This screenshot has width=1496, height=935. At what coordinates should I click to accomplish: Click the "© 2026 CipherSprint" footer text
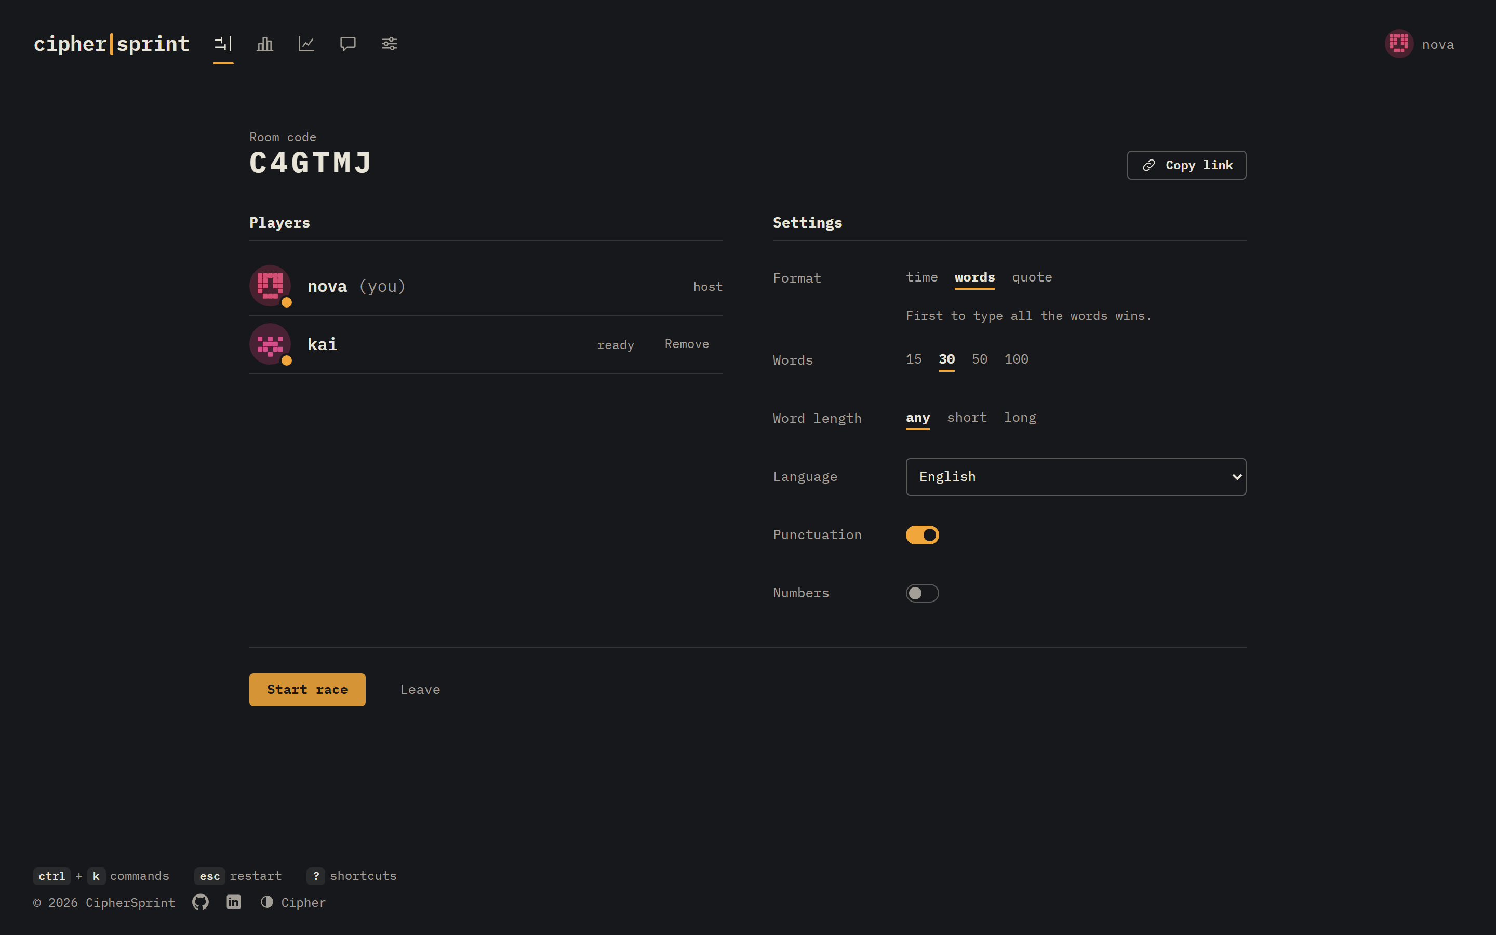[x=104, y=902]
